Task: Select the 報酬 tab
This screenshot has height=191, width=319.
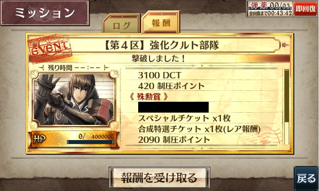Action: [x=160, y=22]
